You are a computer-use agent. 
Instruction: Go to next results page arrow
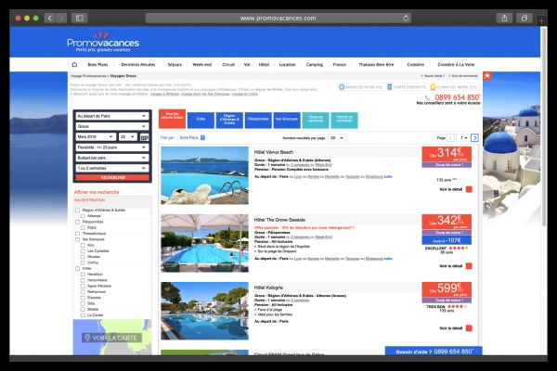[474, 137]
